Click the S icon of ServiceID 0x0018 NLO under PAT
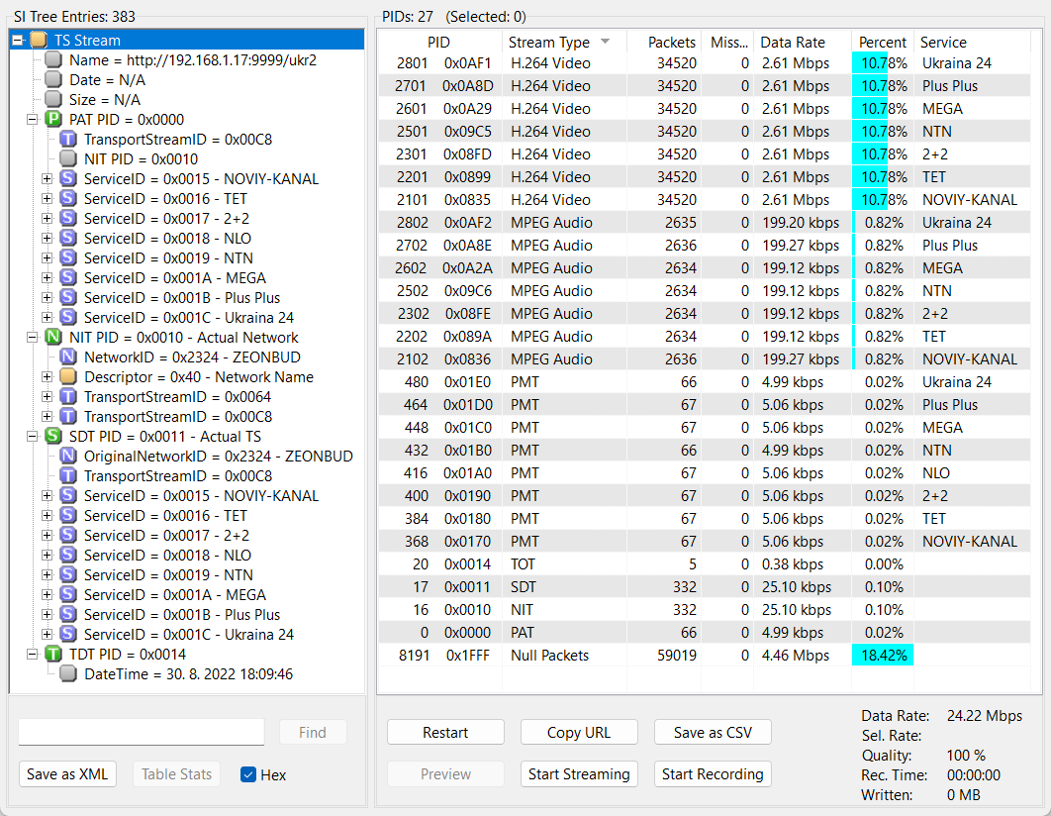 click(67, 238)
